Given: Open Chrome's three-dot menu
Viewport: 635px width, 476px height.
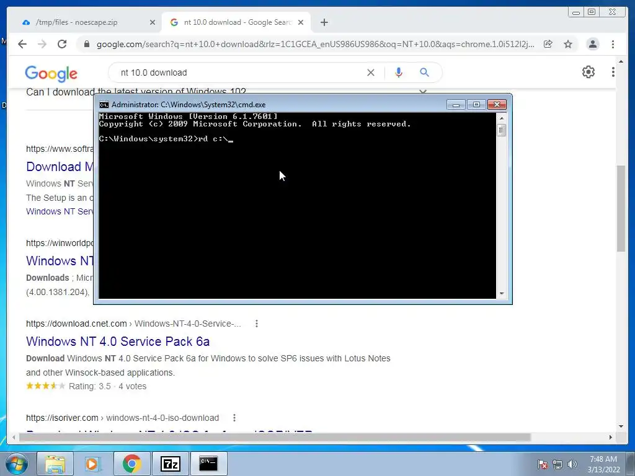Looking at the screenshot, I should (x=613, y=44).
